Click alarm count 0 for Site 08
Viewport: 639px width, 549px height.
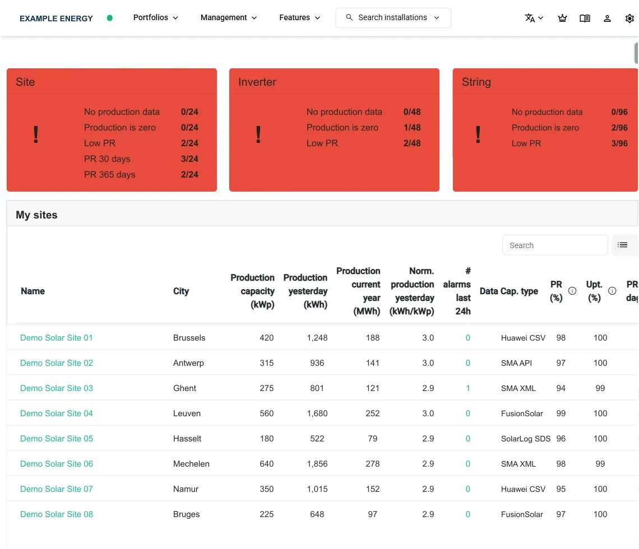pos(468,514)
